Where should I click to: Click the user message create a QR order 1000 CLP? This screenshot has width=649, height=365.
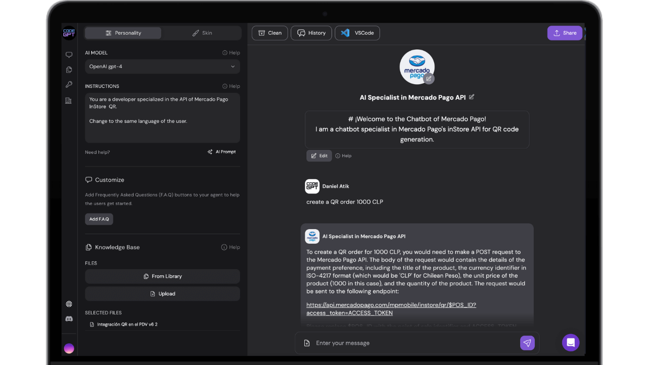[x=345, y=202]
